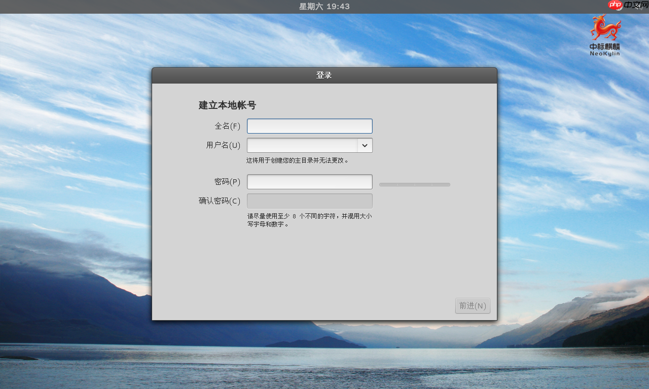Click the password strength meter
This screenshot has width=649, height=389.
[x=414, y=184]
